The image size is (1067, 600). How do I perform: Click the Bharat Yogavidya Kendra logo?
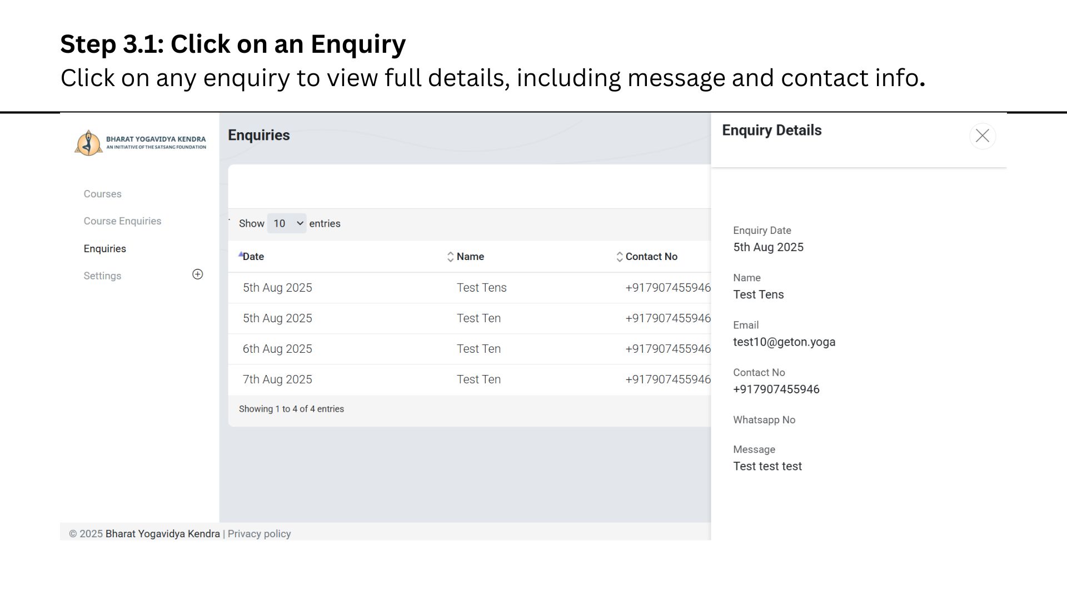click(140, 143)
